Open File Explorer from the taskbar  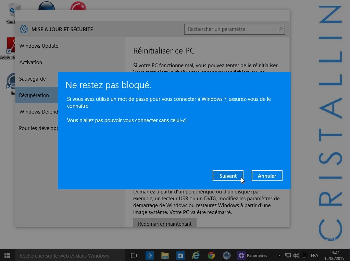tap(165, 256)
